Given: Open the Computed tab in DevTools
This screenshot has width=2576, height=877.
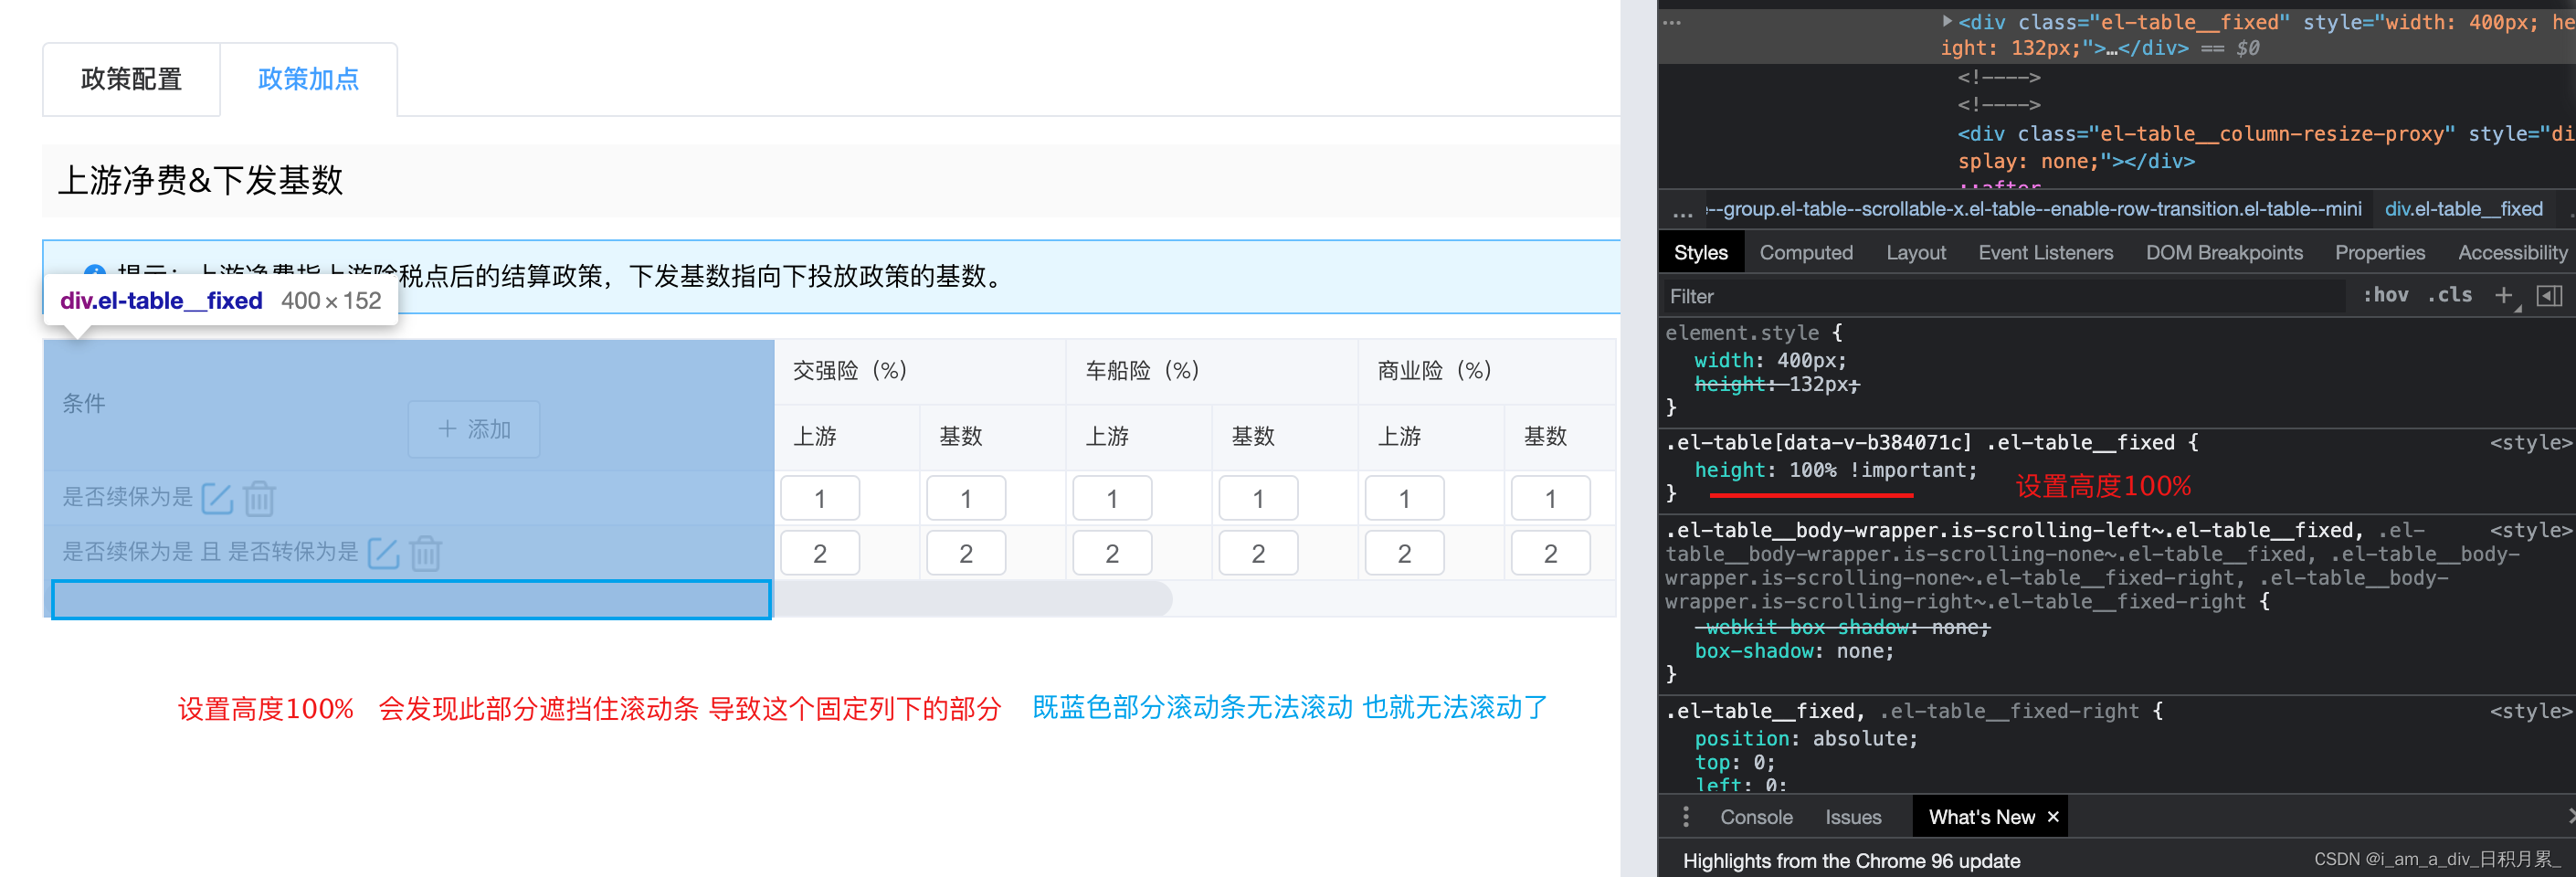Looking at the screenshot, I should pyautogui.click(x=1806, y=253).
